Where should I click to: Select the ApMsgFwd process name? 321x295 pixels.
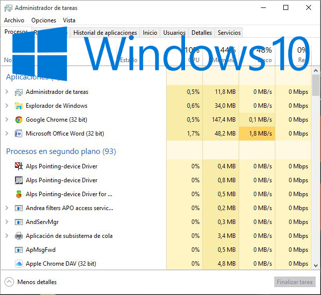tap(41, 250)
